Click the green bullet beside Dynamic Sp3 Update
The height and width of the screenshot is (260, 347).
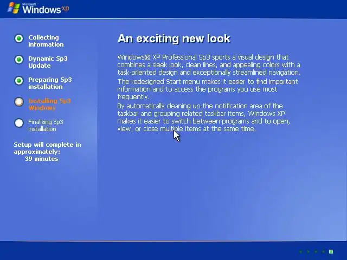coord(19,60)
